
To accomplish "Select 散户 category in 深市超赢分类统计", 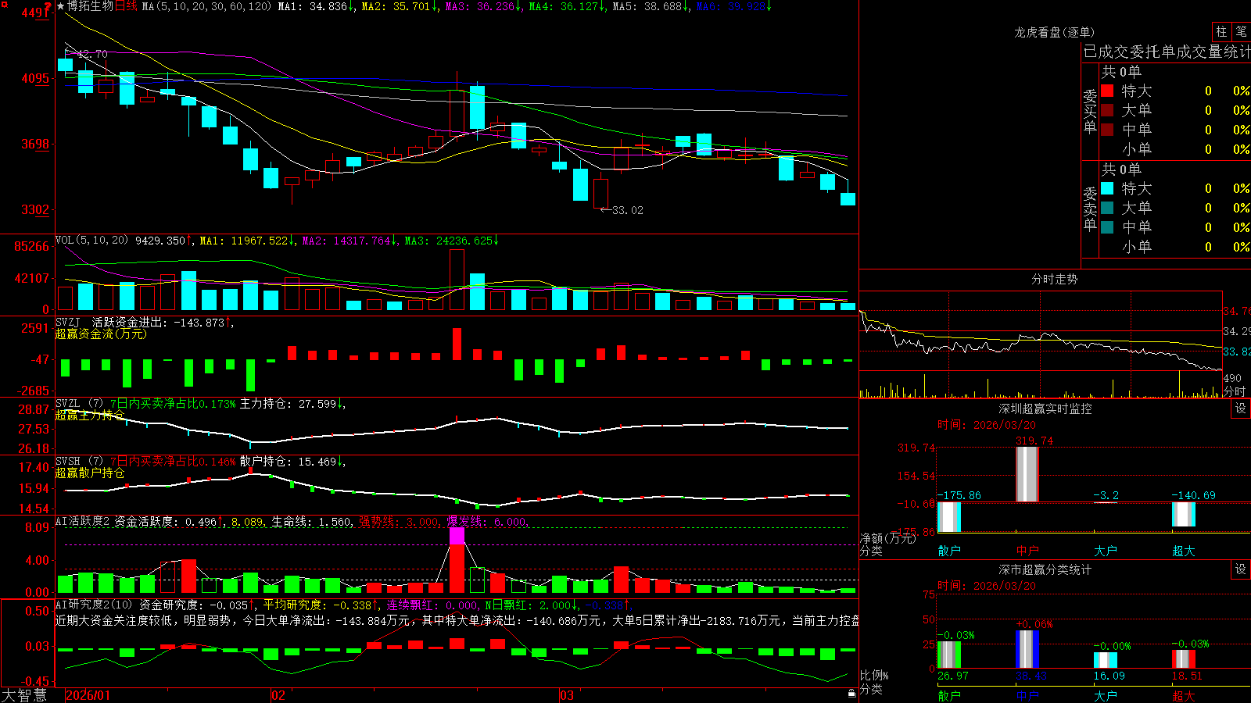I will 949,695.
